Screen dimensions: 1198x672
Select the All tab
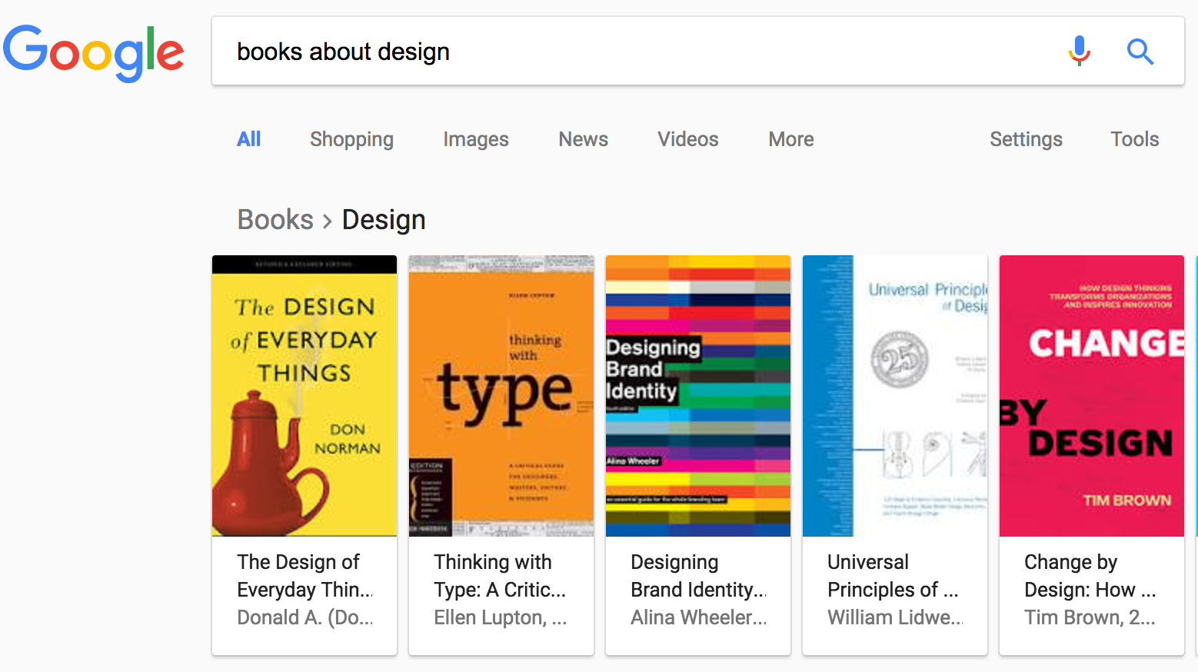[248, 139]
